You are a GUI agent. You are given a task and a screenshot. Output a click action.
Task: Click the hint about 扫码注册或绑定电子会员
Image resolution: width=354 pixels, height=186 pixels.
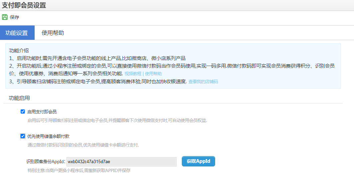click(x=117, y=120)
